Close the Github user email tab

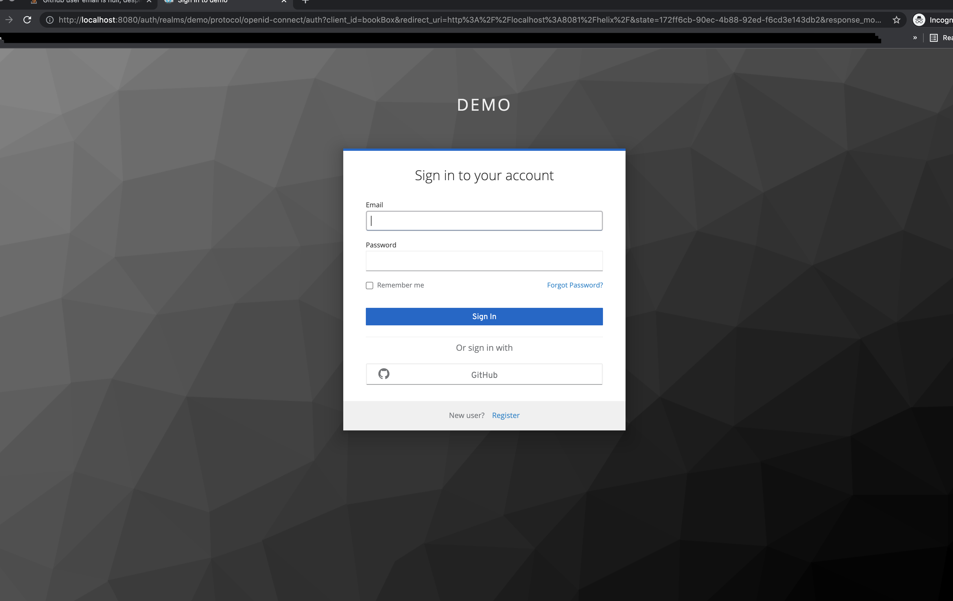click(149, 2)
